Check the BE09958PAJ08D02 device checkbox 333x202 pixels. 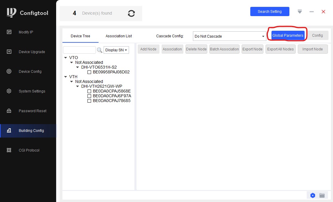pos(89,72)
